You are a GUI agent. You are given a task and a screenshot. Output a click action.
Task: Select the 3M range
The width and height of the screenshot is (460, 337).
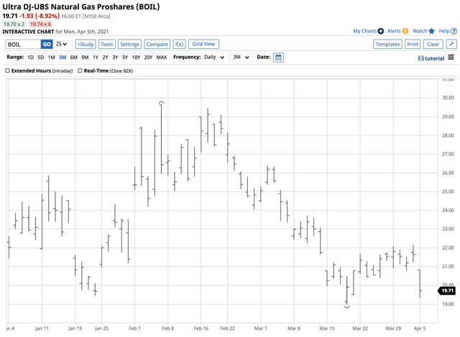tap(63, 57)
